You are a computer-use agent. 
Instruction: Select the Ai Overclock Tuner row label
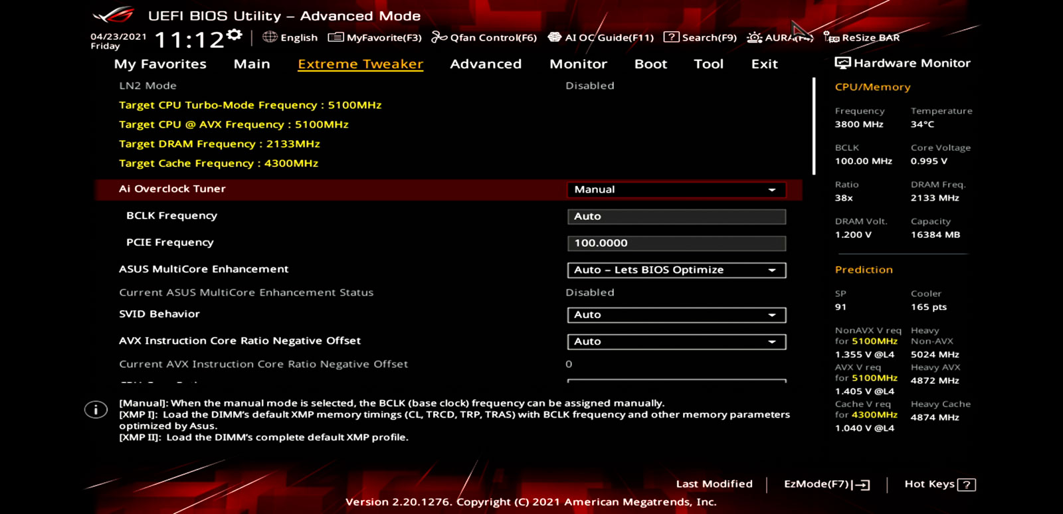coord(172,189)
